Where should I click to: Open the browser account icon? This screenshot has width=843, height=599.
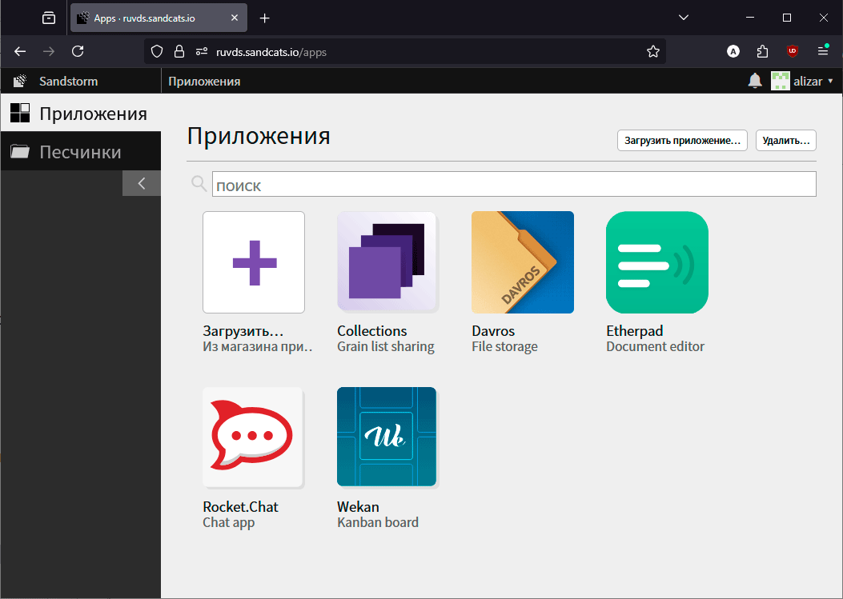coord(733,51)
